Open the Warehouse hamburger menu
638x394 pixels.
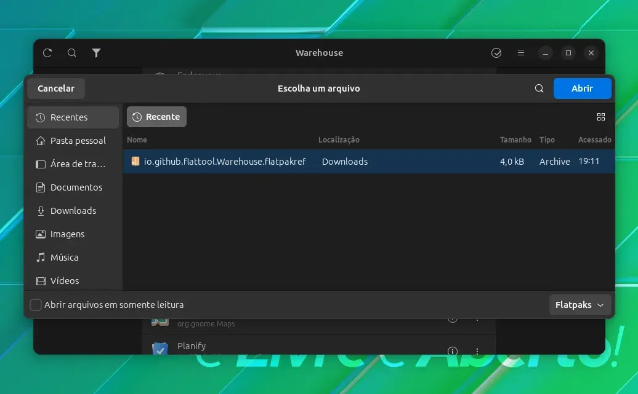click(521, 53)
